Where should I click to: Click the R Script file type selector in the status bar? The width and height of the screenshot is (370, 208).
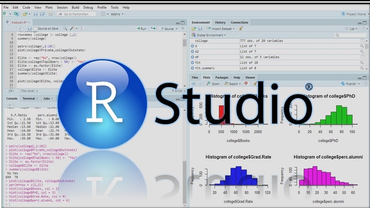(x=178, y=91)
